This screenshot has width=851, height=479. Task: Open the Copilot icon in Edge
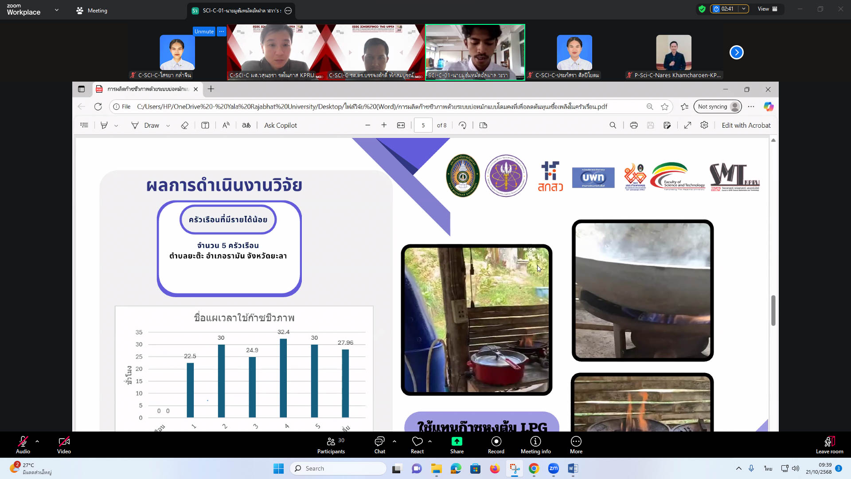pos(768,107)
